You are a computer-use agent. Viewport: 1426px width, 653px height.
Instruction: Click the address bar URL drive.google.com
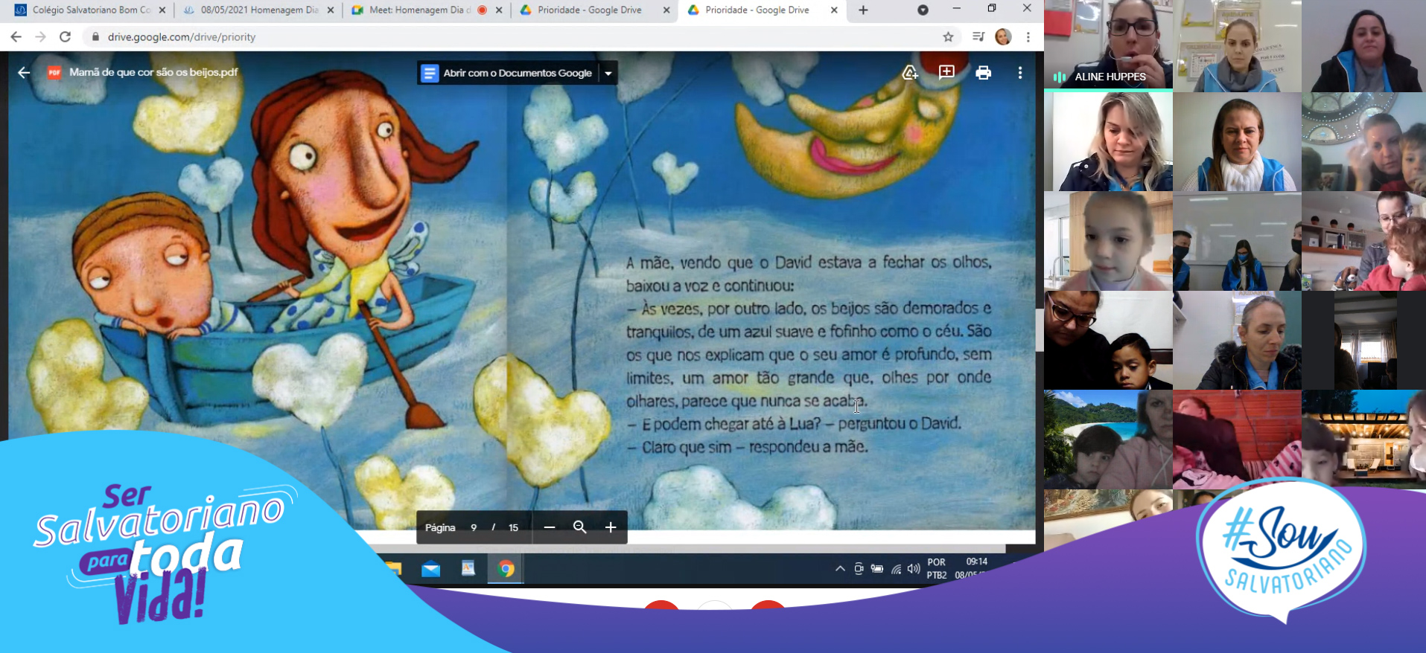[x=182, y=36]
